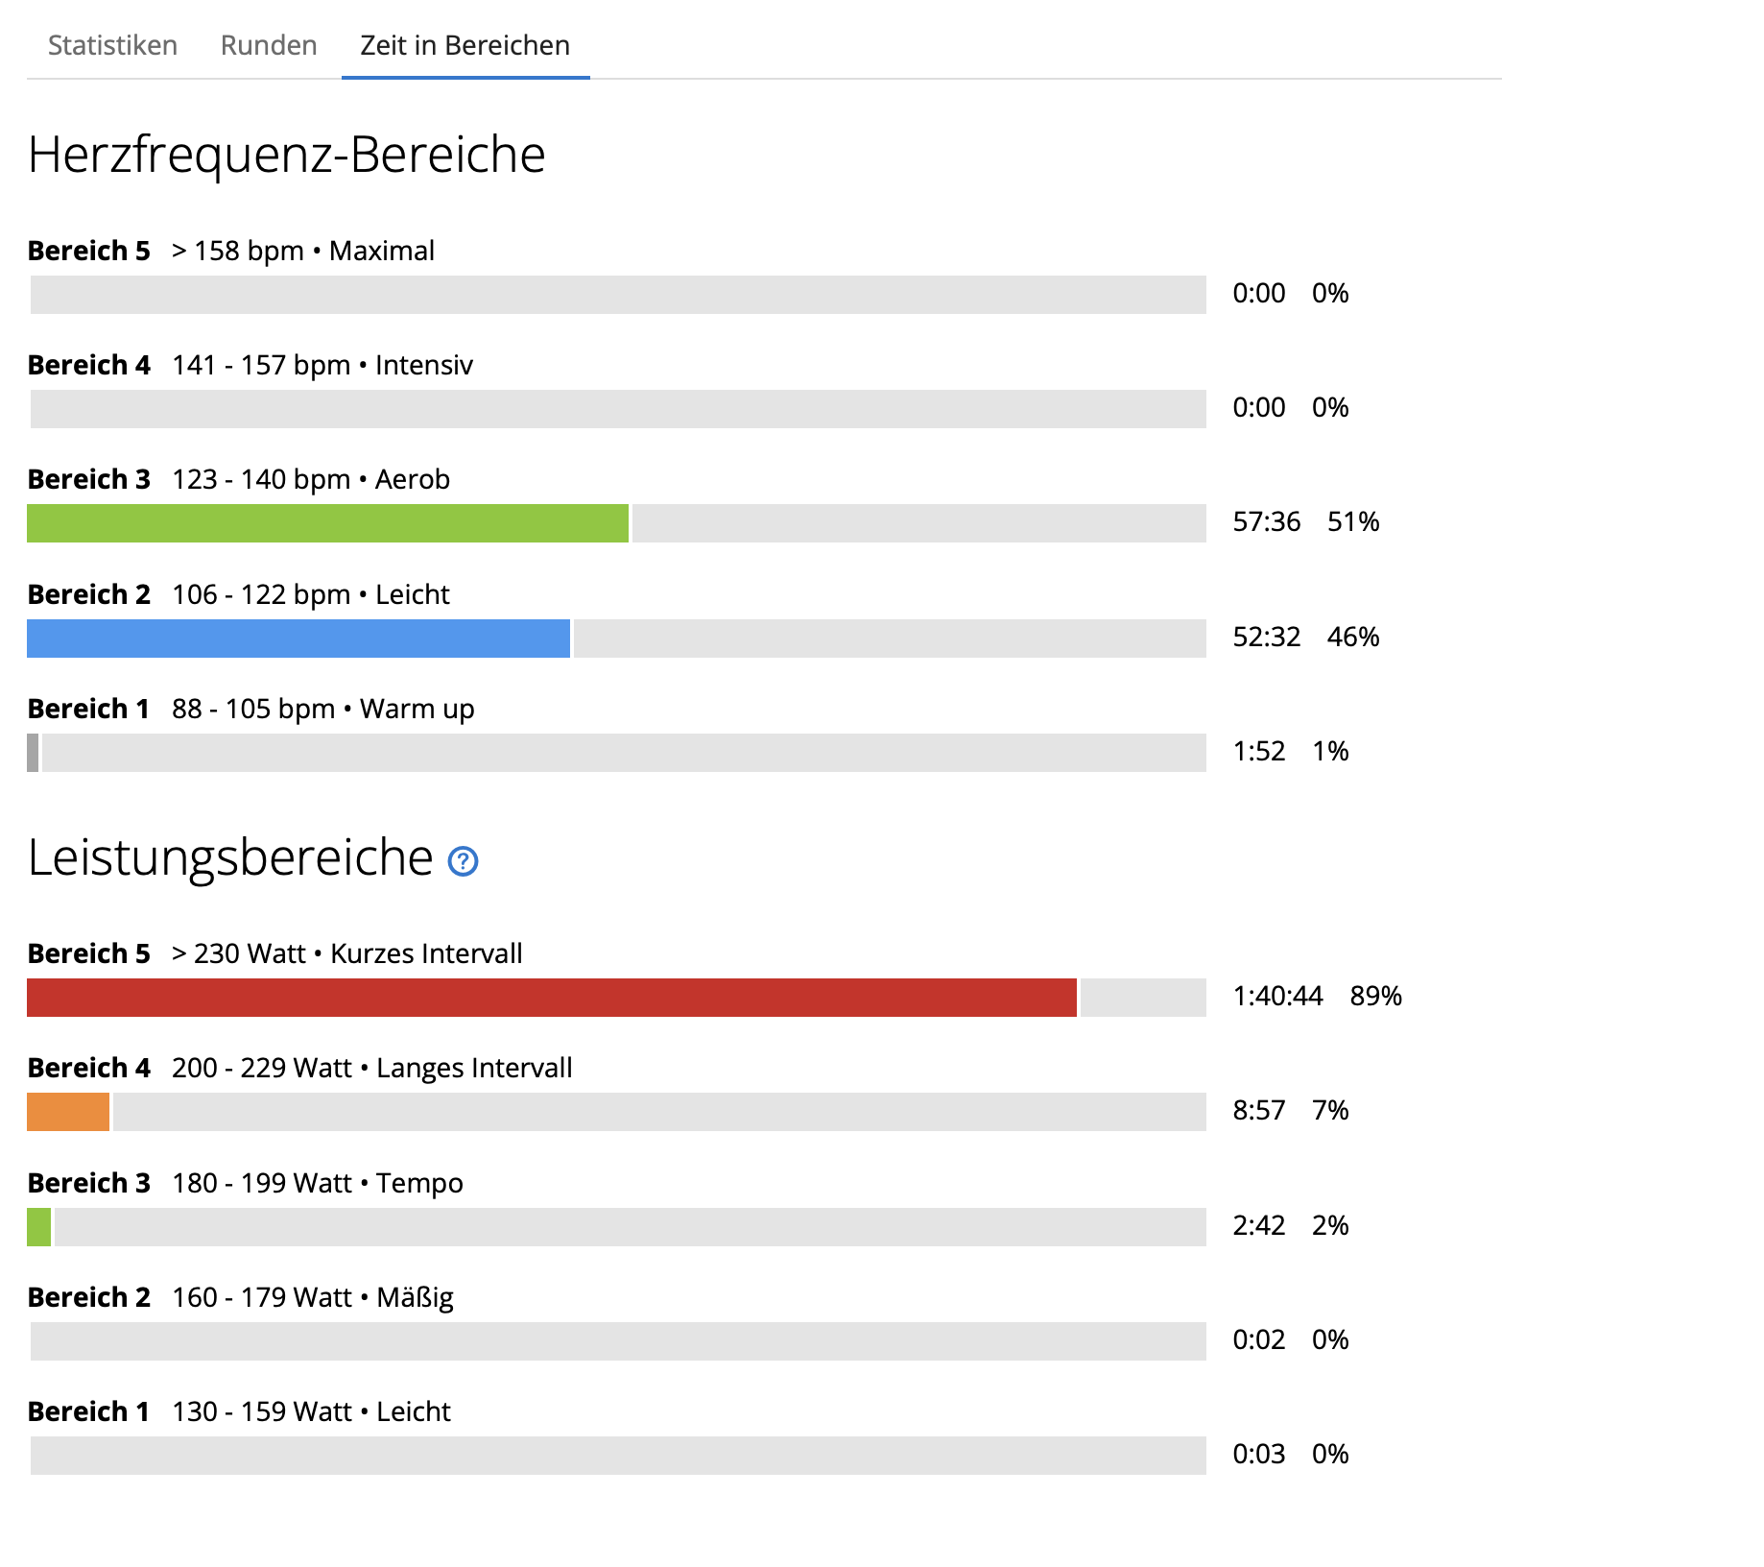
Task: Click the empty Intensiv zone bar
Action: tap(618, 409)
